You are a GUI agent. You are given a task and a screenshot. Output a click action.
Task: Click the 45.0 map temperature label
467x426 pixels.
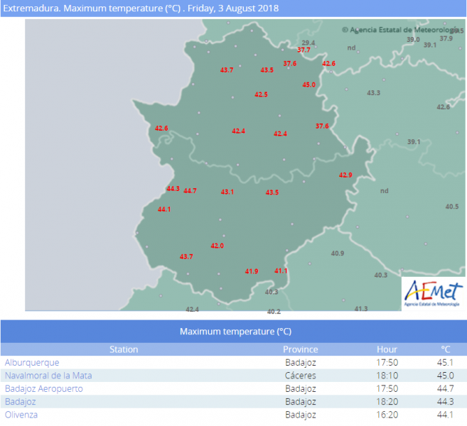pyautogui.click(x=309, y=84)
